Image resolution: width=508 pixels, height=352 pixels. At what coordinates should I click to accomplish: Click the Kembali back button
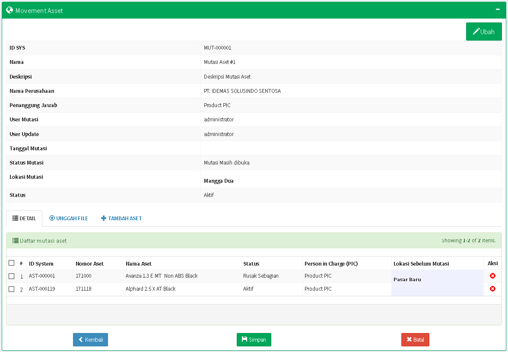point(90,340)
